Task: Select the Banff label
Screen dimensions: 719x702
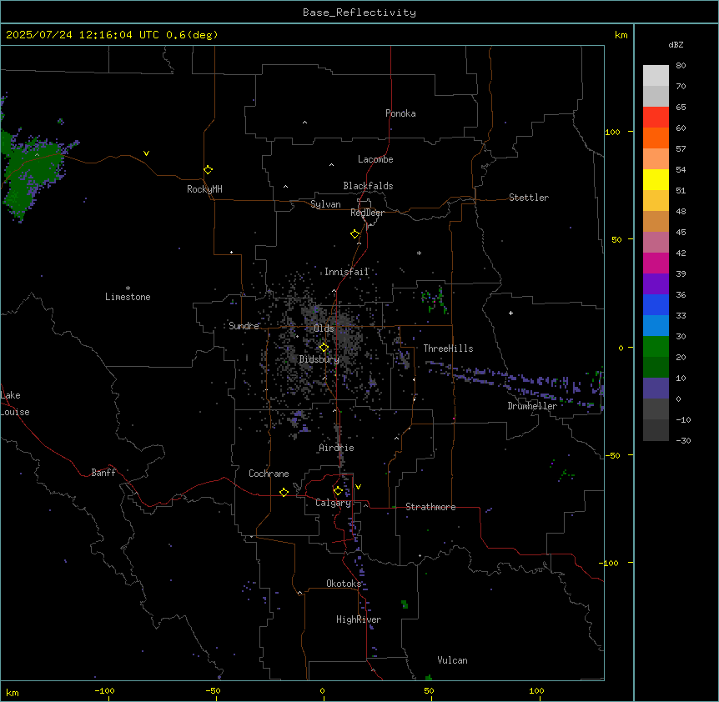Action: pyautogui.click(x=103, y=473)
